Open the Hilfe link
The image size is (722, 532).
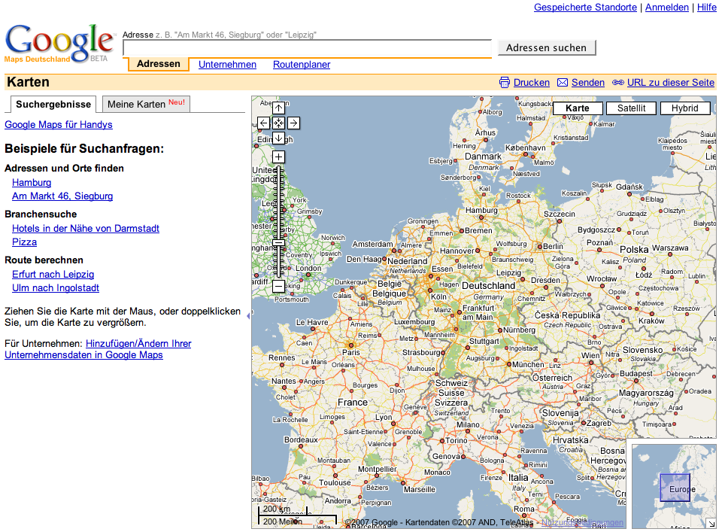coord(707,8)
